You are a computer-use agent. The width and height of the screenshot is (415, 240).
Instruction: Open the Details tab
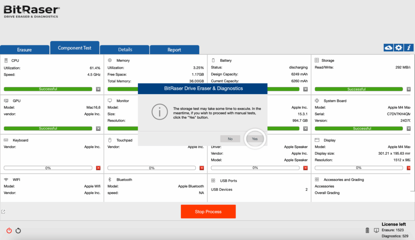click(125, 50)
